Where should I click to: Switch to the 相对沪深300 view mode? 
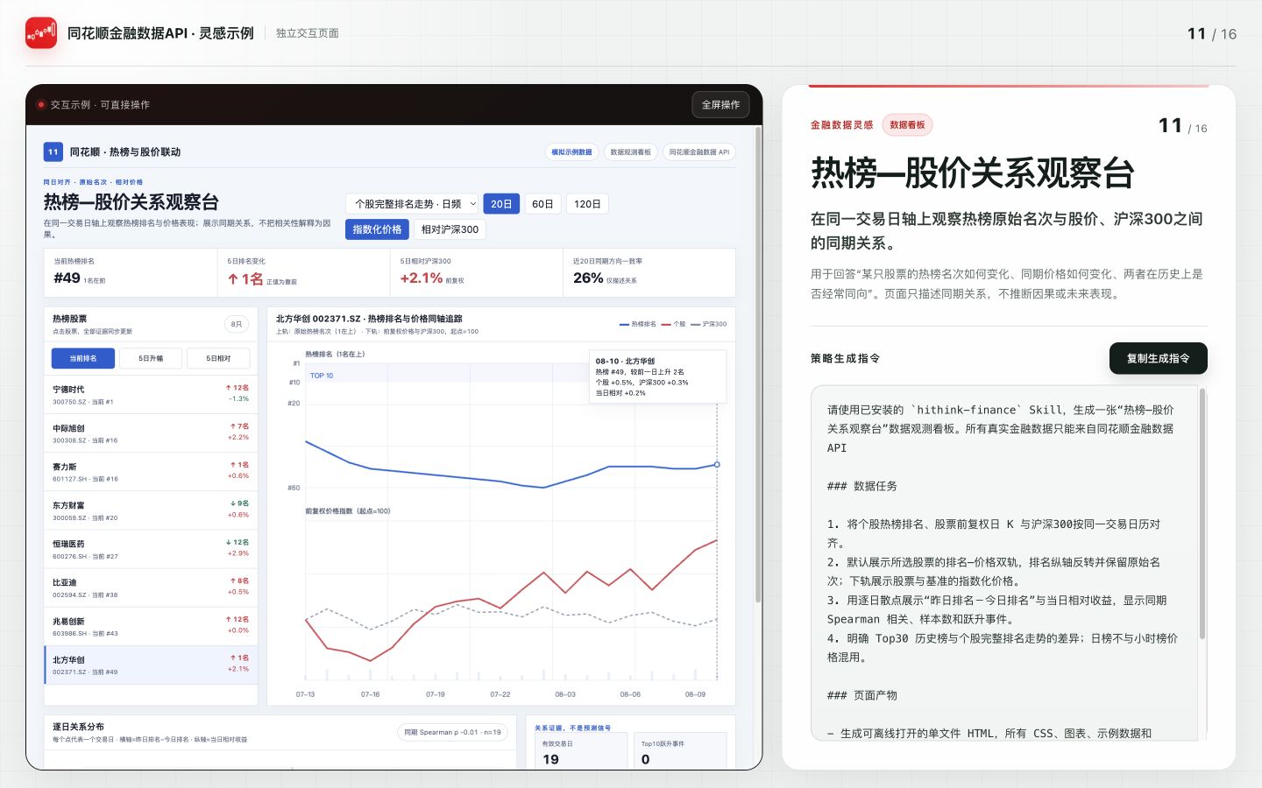450,229
